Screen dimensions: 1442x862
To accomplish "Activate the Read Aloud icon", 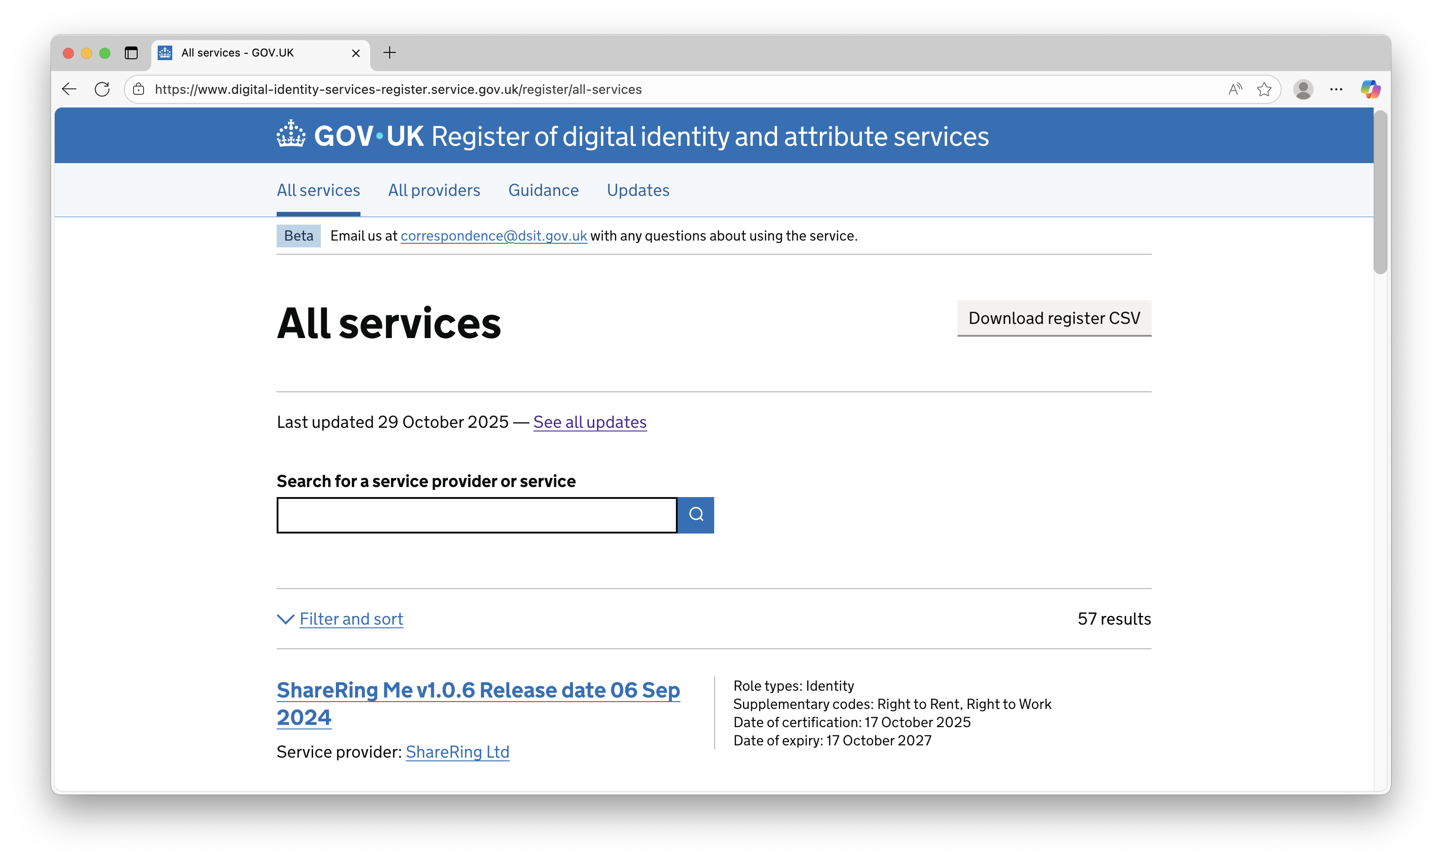I will click(x=1235, y=89).
